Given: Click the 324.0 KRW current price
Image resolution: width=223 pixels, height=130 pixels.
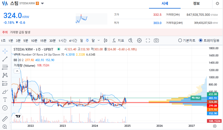Looking at the screenshot, I should tap(16, 16).
